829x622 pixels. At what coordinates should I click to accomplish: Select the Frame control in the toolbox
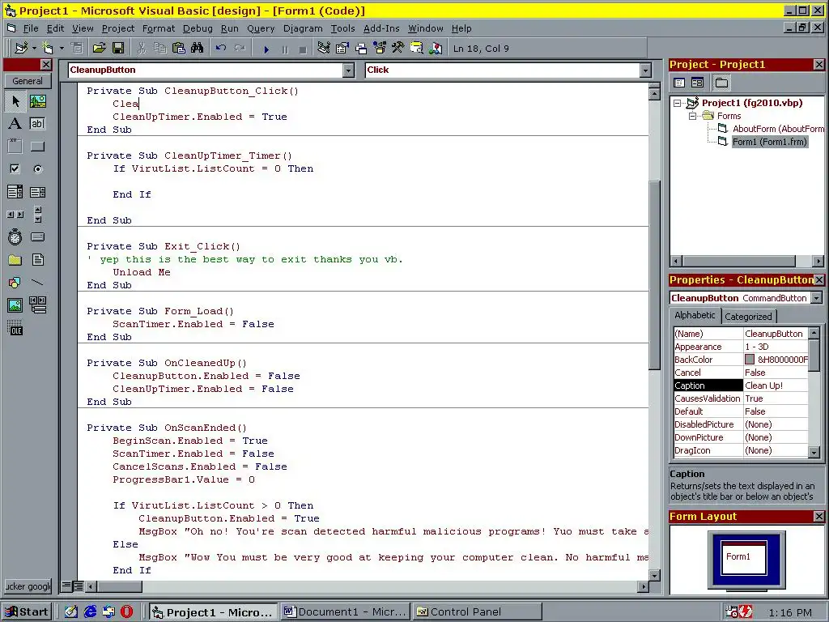click(15, 146)
